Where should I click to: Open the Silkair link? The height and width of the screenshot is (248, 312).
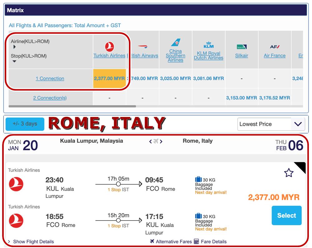241,56
